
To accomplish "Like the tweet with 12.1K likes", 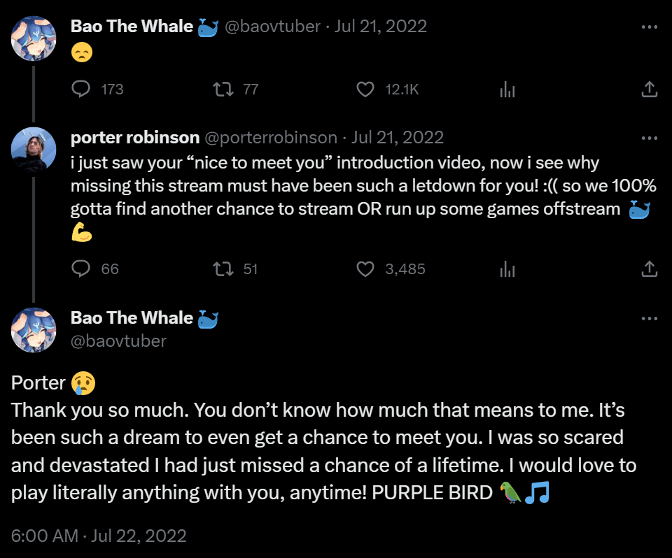I will (366, 89).
